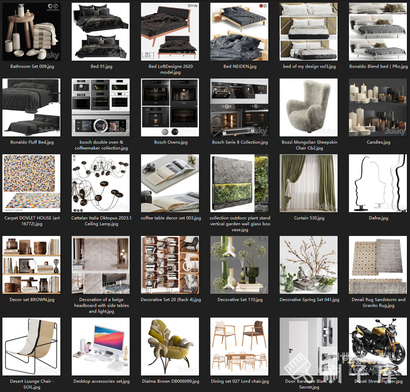The height and width of the screenshot is (392, 410).
Task: Click the Desert Lounge Chair SOIL thumbnail
Action: point(31,347)
